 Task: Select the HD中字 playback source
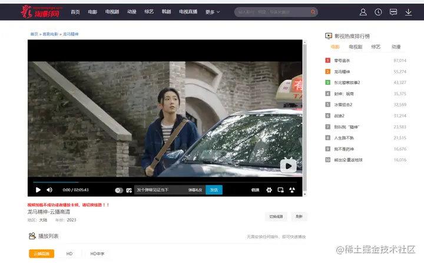(x=97, y=254)
